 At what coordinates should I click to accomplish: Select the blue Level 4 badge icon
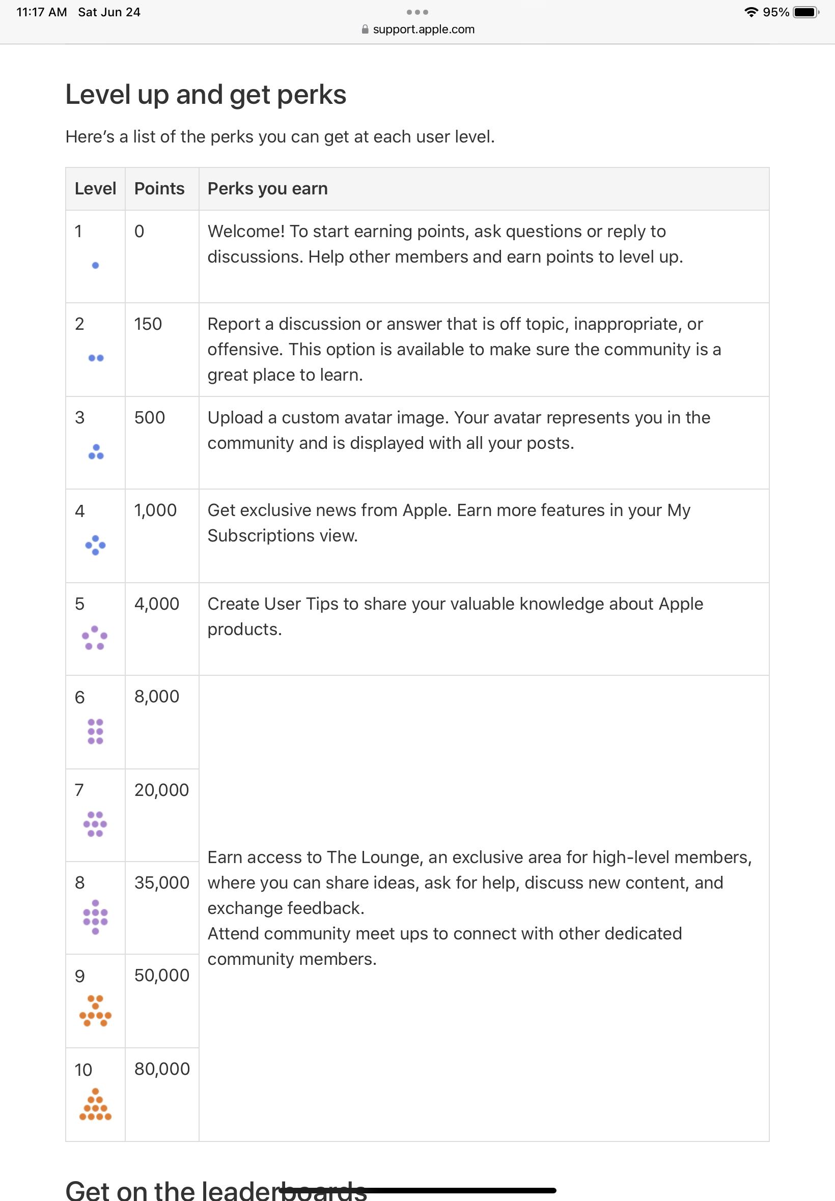[x=95, y=546]
